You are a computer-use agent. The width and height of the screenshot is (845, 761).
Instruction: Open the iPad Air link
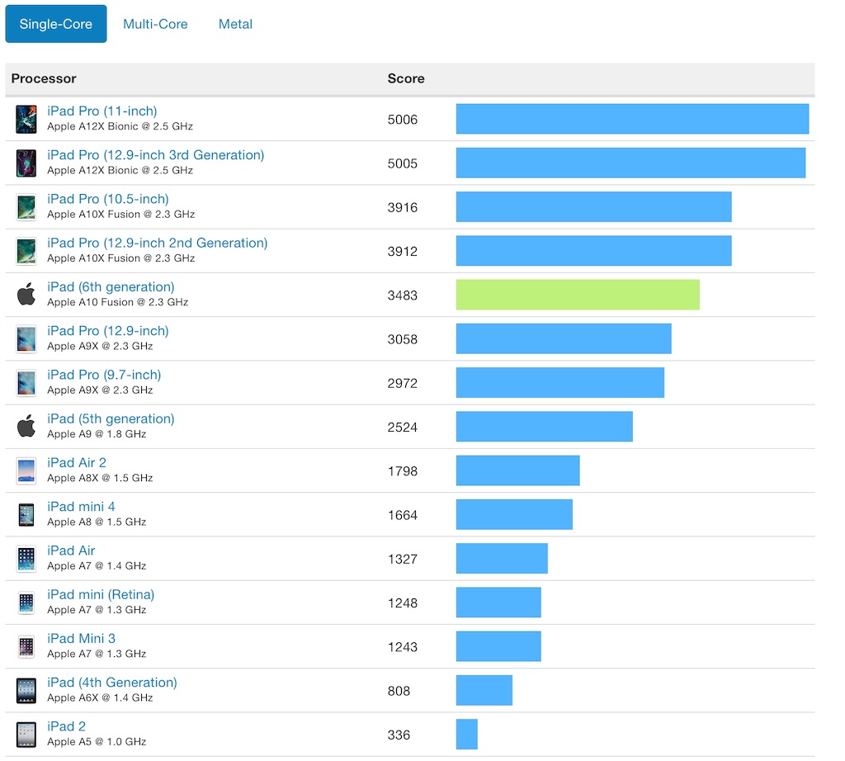click(71, 551)
